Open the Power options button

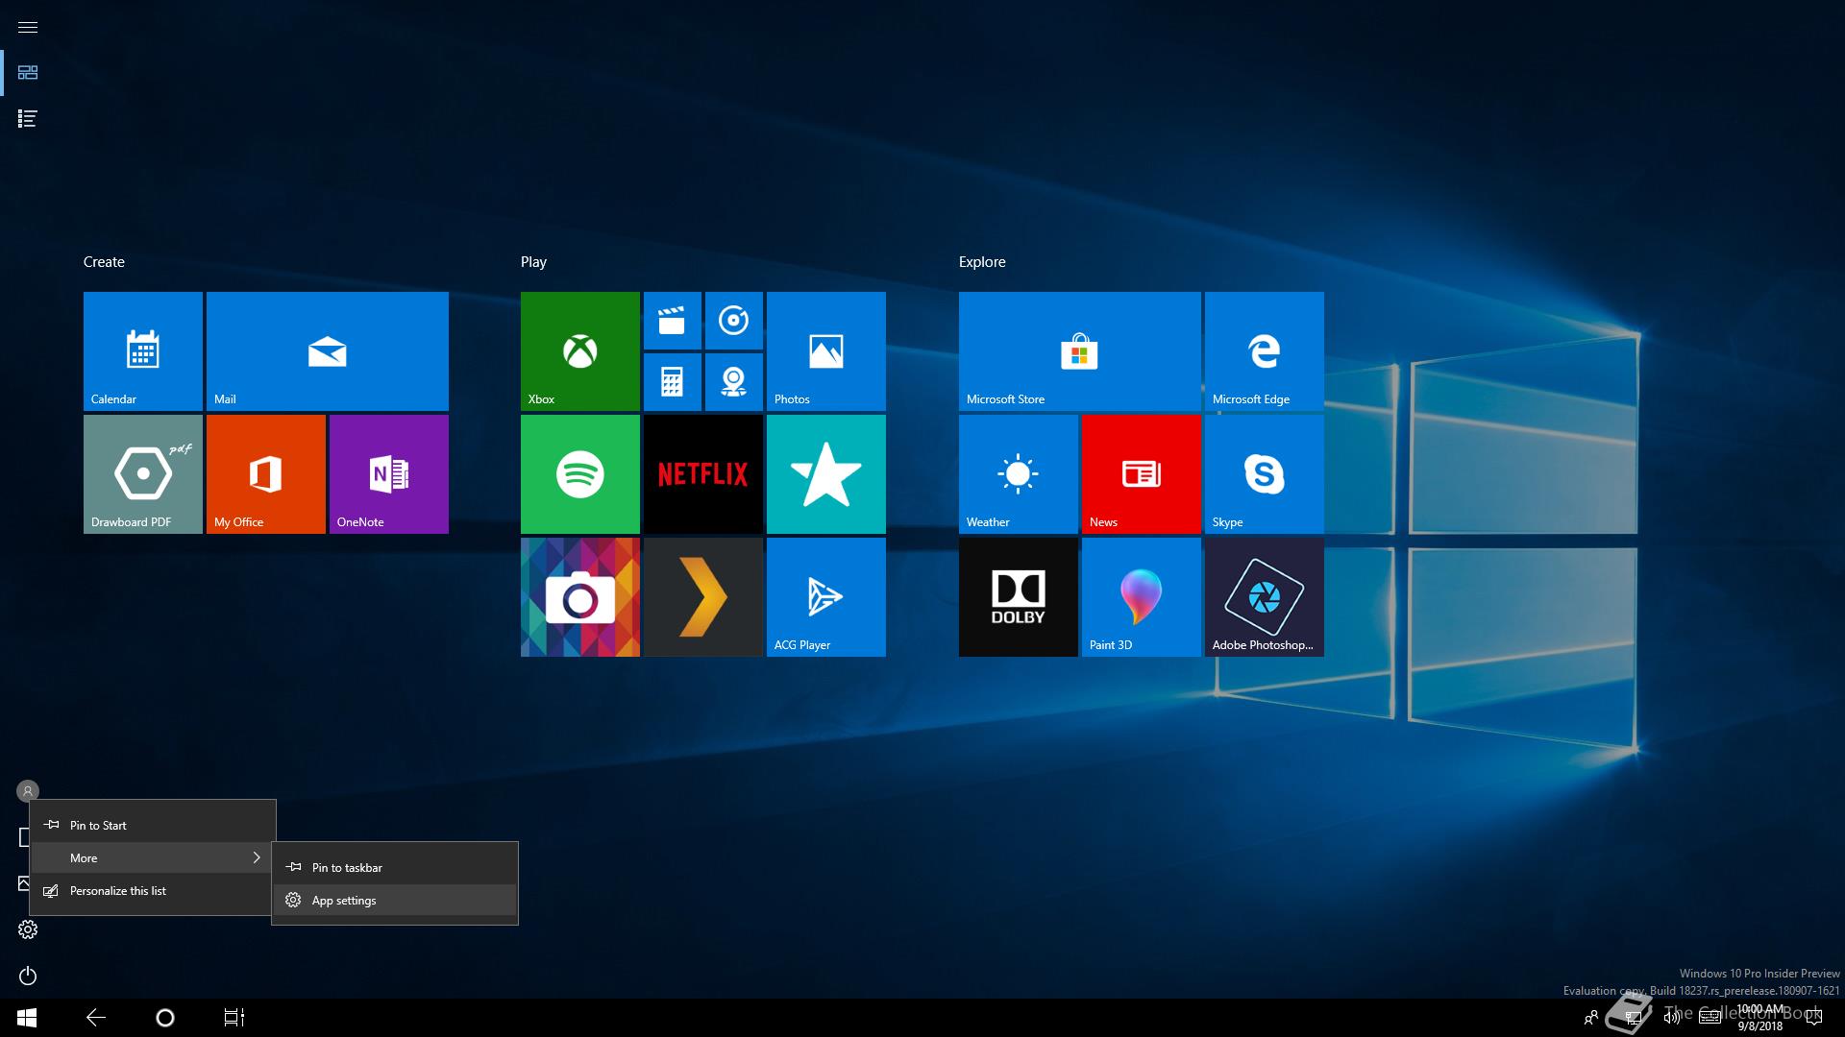[x=28, y=976]
